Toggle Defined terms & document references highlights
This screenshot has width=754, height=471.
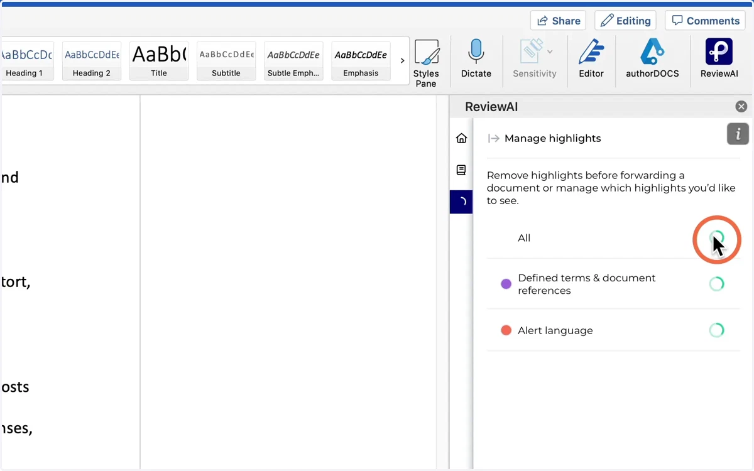coord(716,284)
